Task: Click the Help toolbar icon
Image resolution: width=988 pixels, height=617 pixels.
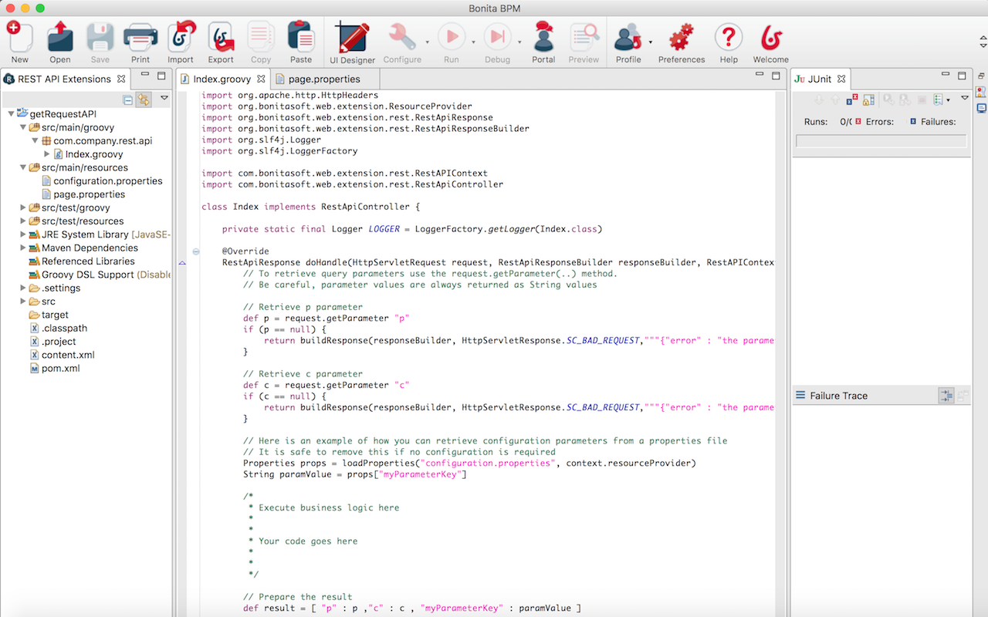Action: tap(728, 42)
